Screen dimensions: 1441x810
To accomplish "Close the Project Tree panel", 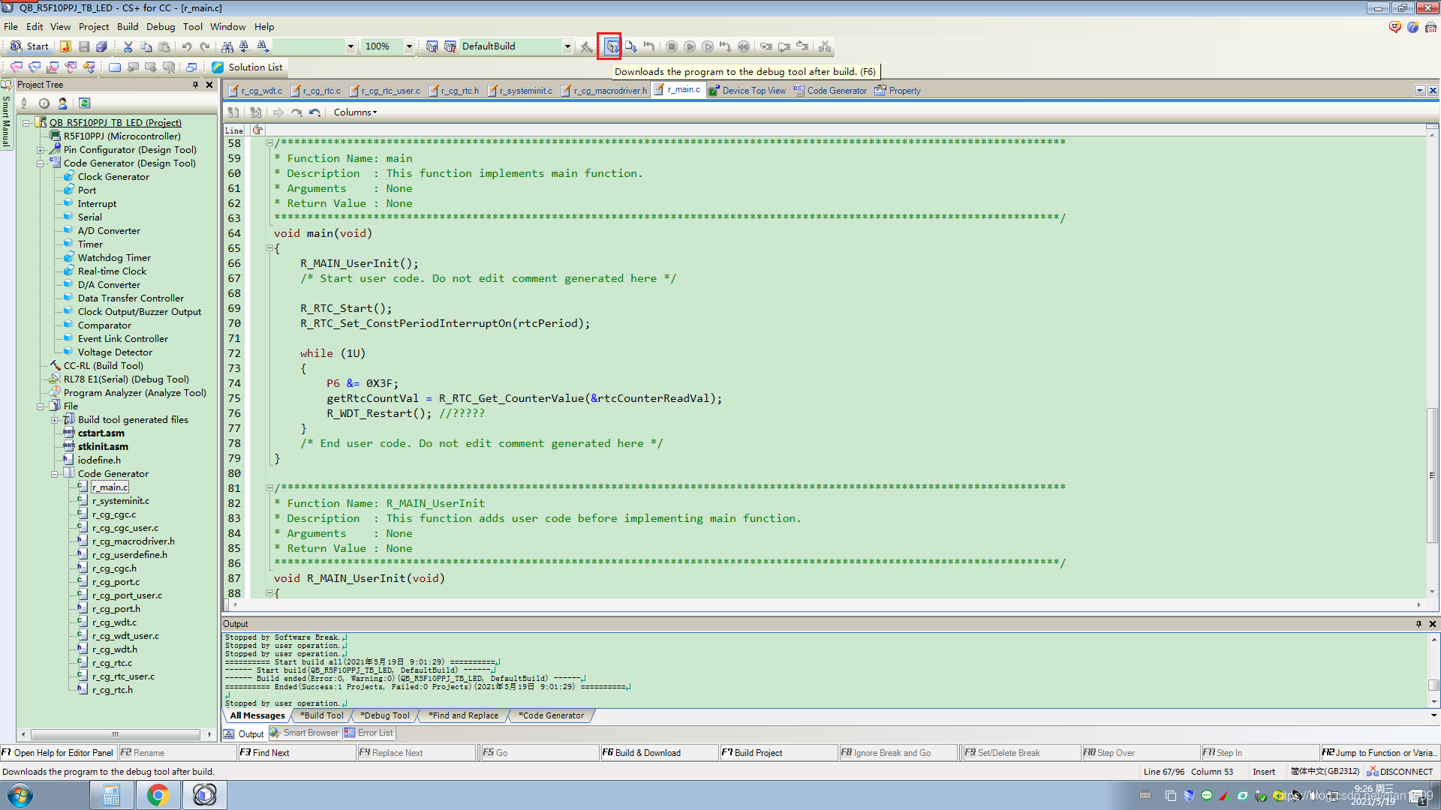I will (x=209, y=85).
